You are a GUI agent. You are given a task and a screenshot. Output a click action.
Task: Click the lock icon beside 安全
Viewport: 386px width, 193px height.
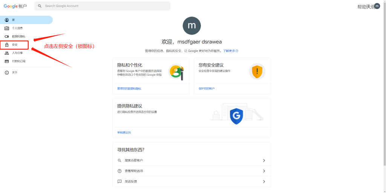coord(7,45)
